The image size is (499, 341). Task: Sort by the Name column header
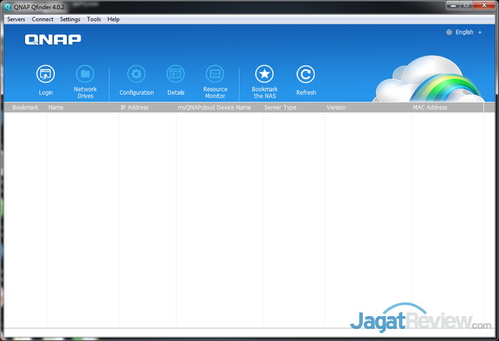83,107
